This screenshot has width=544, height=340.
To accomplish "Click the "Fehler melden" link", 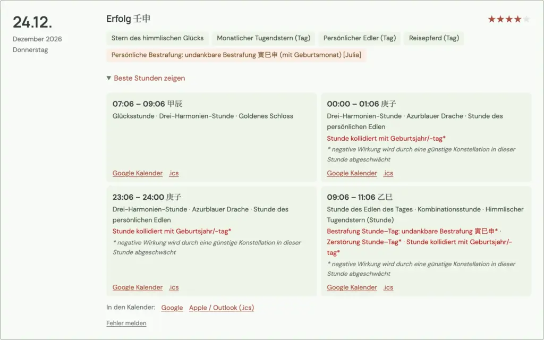I will click(x=126, y=323).
